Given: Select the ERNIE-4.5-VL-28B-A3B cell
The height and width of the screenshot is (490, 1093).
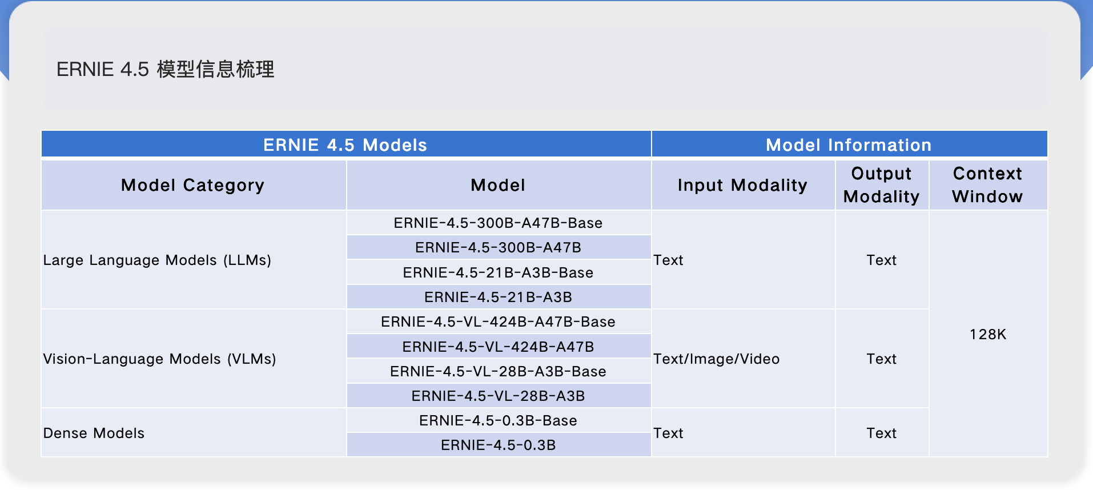Looking at the screenshot, I should point(499,396).
